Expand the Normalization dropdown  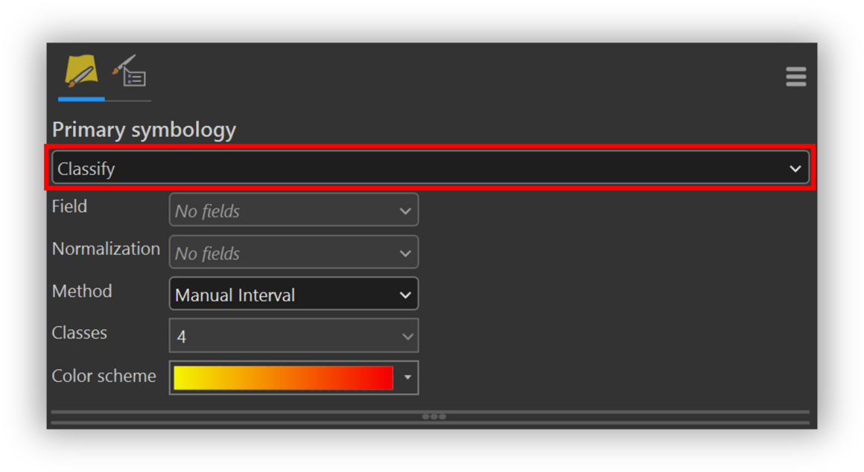[293, 252]
